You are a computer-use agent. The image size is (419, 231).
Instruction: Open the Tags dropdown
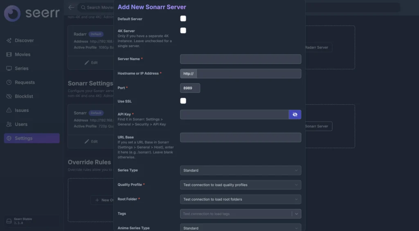241,214
